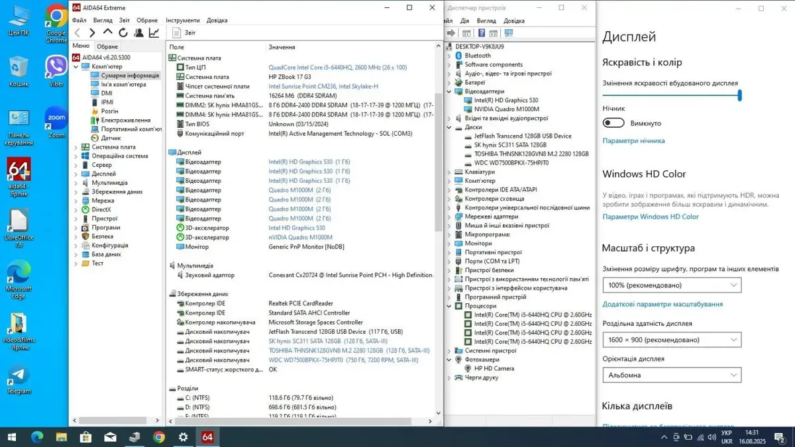Viewport: 795px width, 447px height.
Task: Go up one level with AIDA64 up arrow
Action: [108, 32]
